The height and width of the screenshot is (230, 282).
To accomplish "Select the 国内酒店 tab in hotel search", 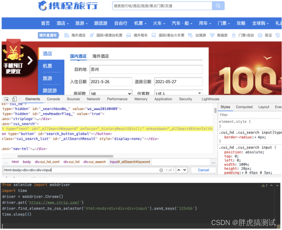I will [78, 56].
